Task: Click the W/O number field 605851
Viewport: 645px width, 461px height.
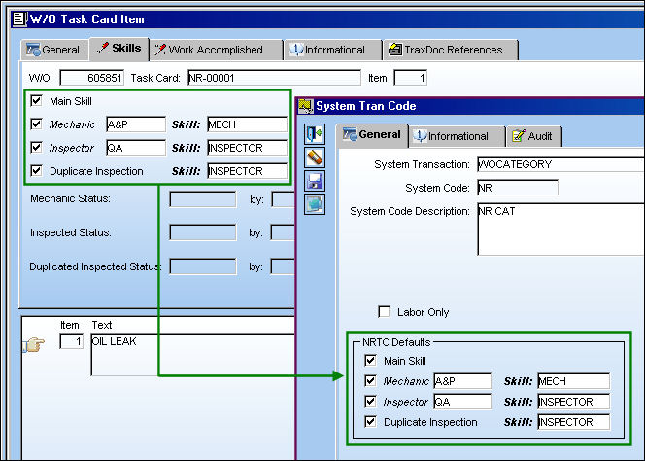Action: coord(91,78)
